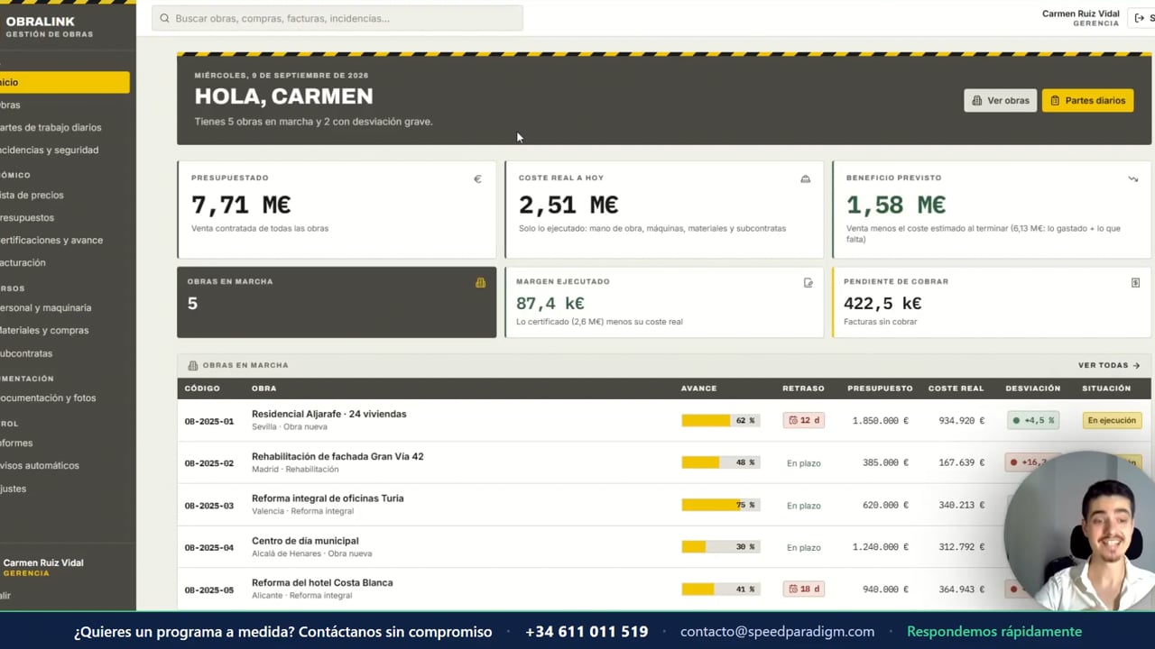
Task: Open Documentación y fotos in sidebar
Action: [48, 398]
